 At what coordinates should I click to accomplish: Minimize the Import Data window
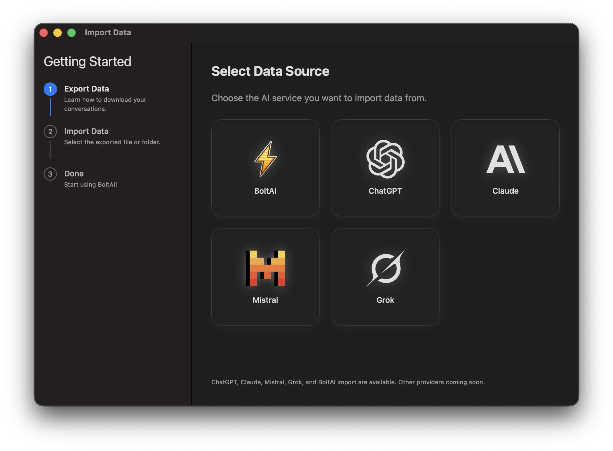[x=58, y=32]
